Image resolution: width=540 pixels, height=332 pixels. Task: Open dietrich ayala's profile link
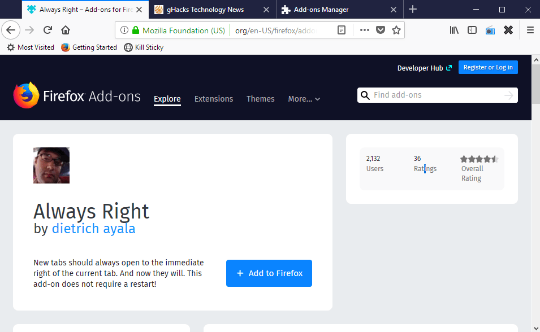click(x=93, y=229)
